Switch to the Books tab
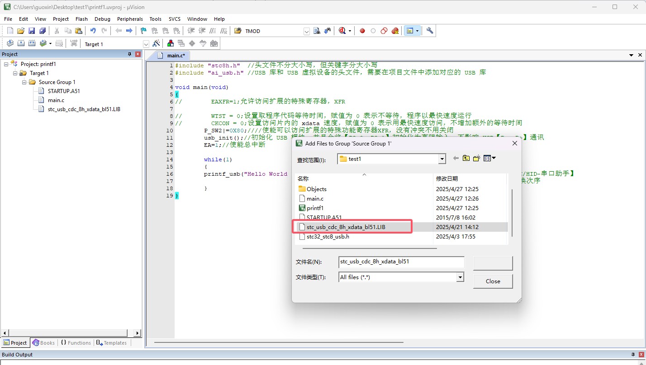This screenshot has width=646, height=365. coord(44,343)
